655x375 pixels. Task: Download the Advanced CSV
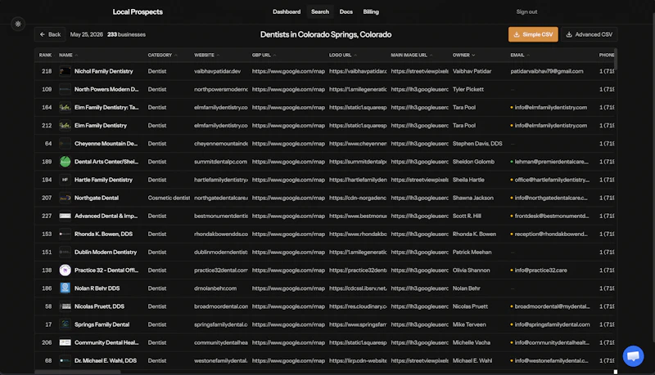tap(589, 34)
